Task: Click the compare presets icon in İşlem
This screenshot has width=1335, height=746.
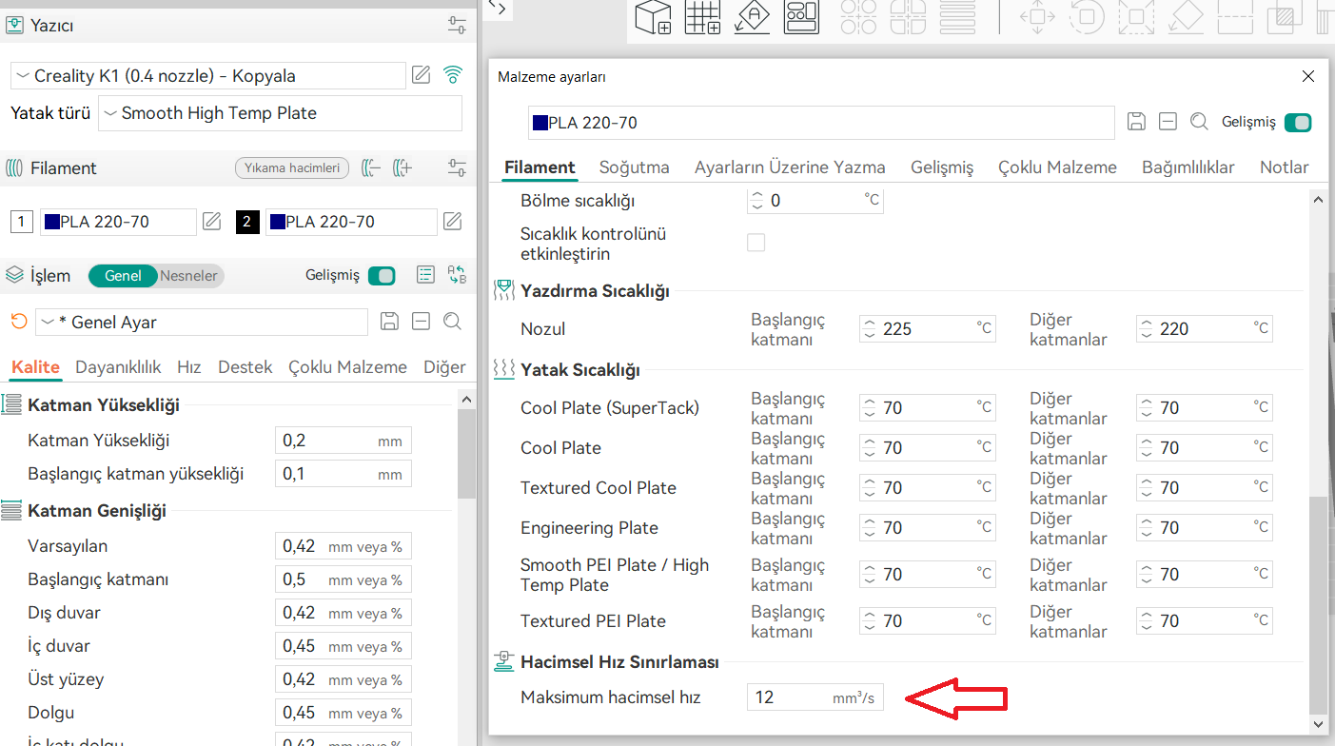Action: tap(457, 275)
